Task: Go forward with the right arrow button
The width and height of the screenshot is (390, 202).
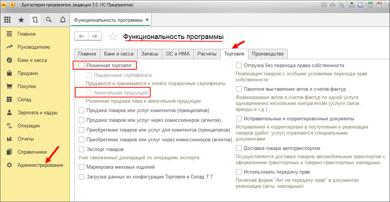Action: [95, 36]
